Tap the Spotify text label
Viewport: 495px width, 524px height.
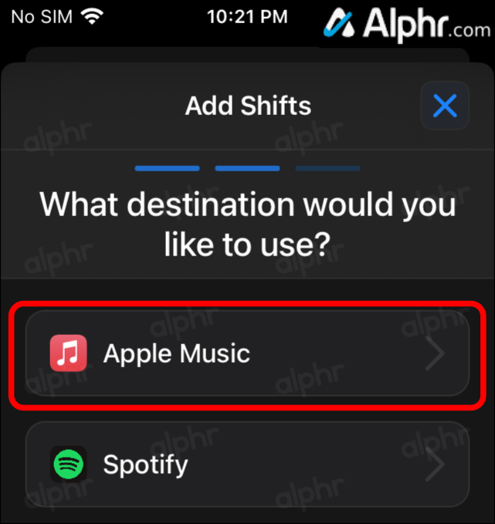click(145, 465)
